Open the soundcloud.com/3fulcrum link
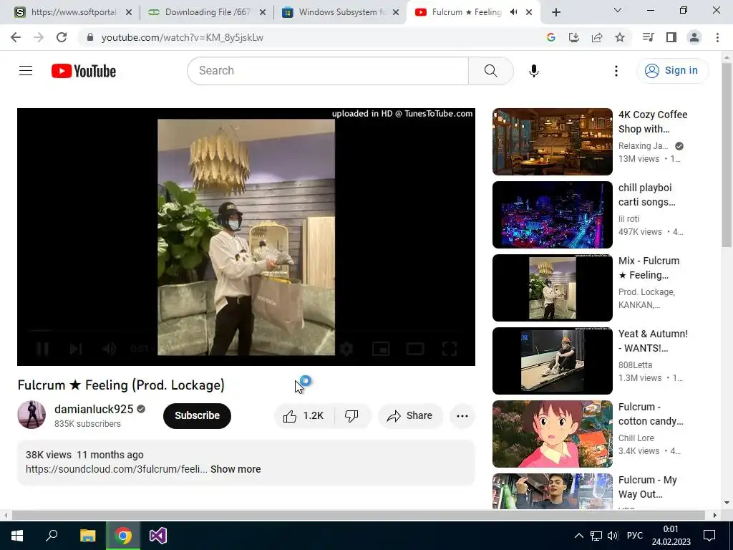 click(x=117, y=469)
